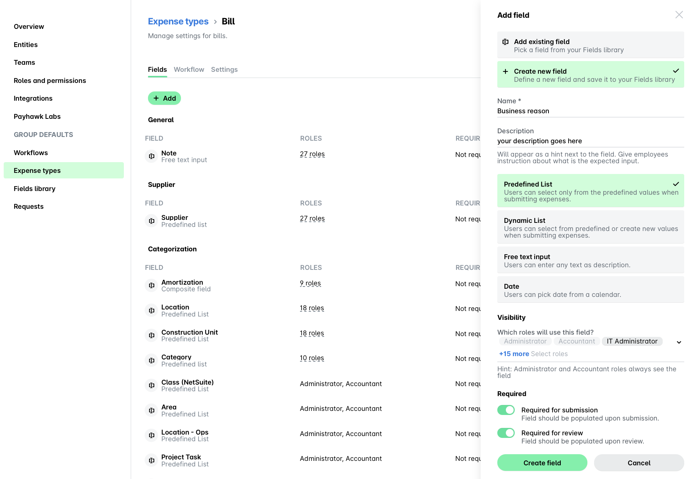Switch to the Settings tab
Image resolution: width=692 pixels, height=479 pixels.
coord(224,70)
